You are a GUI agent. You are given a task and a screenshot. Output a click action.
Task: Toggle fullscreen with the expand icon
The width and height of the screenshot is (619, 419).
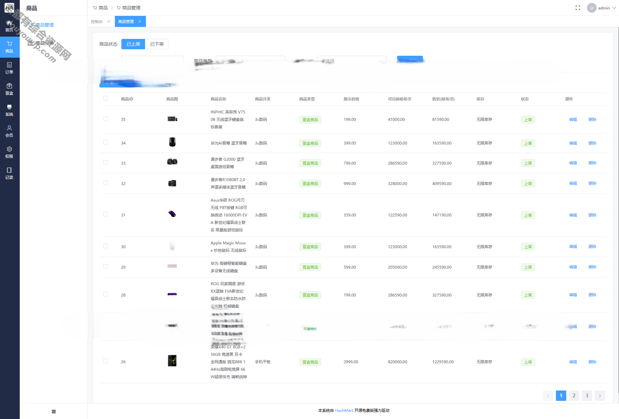pos(578,8)
